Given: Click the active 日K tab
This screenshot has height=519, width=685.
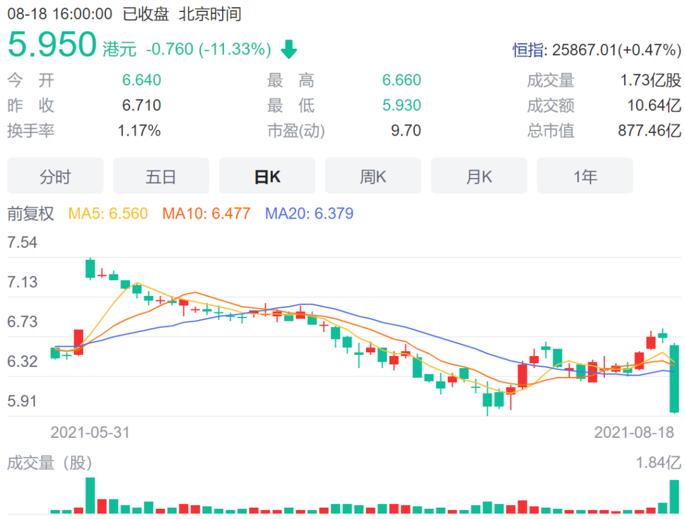Looking at the screenshot, I should coord(267,176).
